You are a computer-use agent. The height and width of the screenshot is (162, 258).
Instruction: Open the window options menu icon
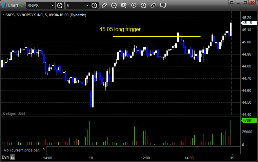coord(232,2)
